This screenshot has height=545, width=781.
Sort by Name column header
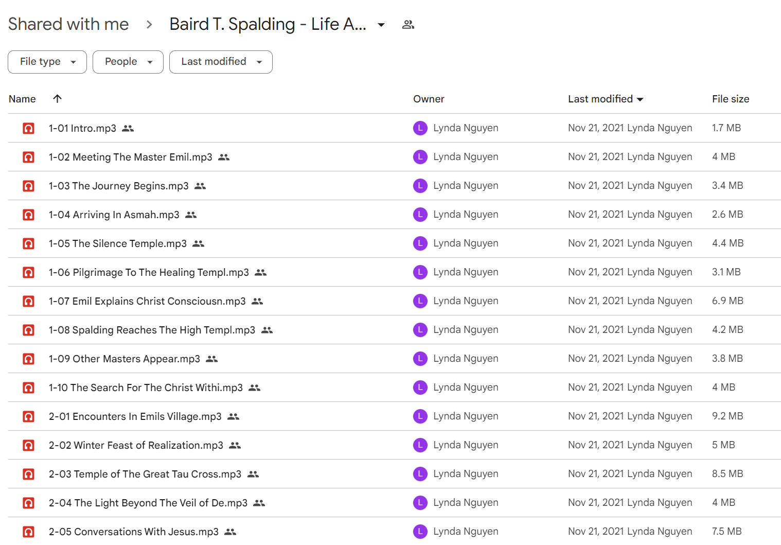(22, 99)
